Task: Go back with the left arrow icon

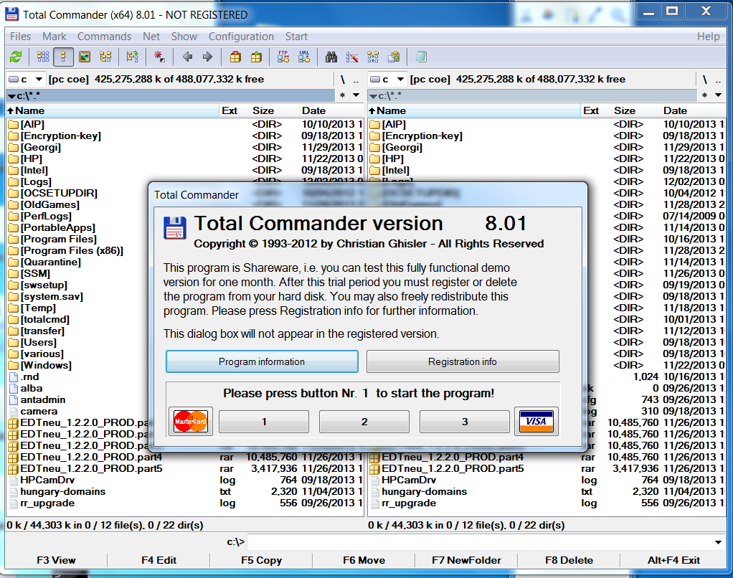Action: [x=187, y=57]
